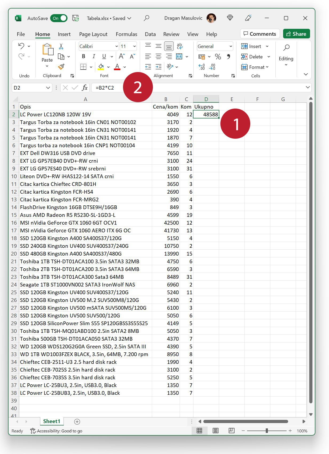Switch to Page Break Preview icon
This screenshot has height=454, width=329.
point(232,431)
